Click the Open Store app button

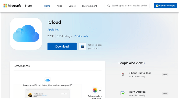pos(165,6)
